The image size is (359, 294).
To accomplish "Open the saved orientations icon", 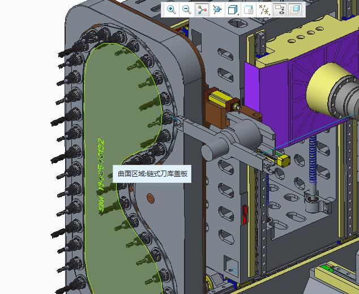I will (x=217, y=10).
